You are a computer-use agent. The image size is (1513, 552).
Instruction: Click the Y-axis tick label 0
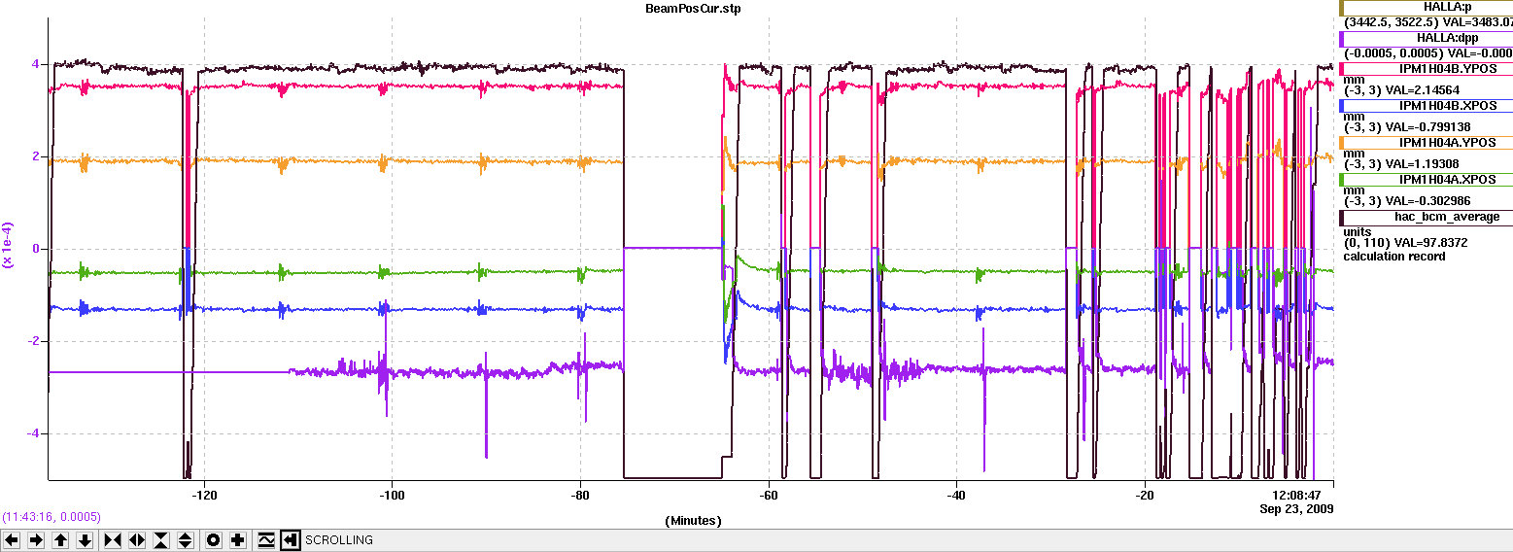coord(35,249)
